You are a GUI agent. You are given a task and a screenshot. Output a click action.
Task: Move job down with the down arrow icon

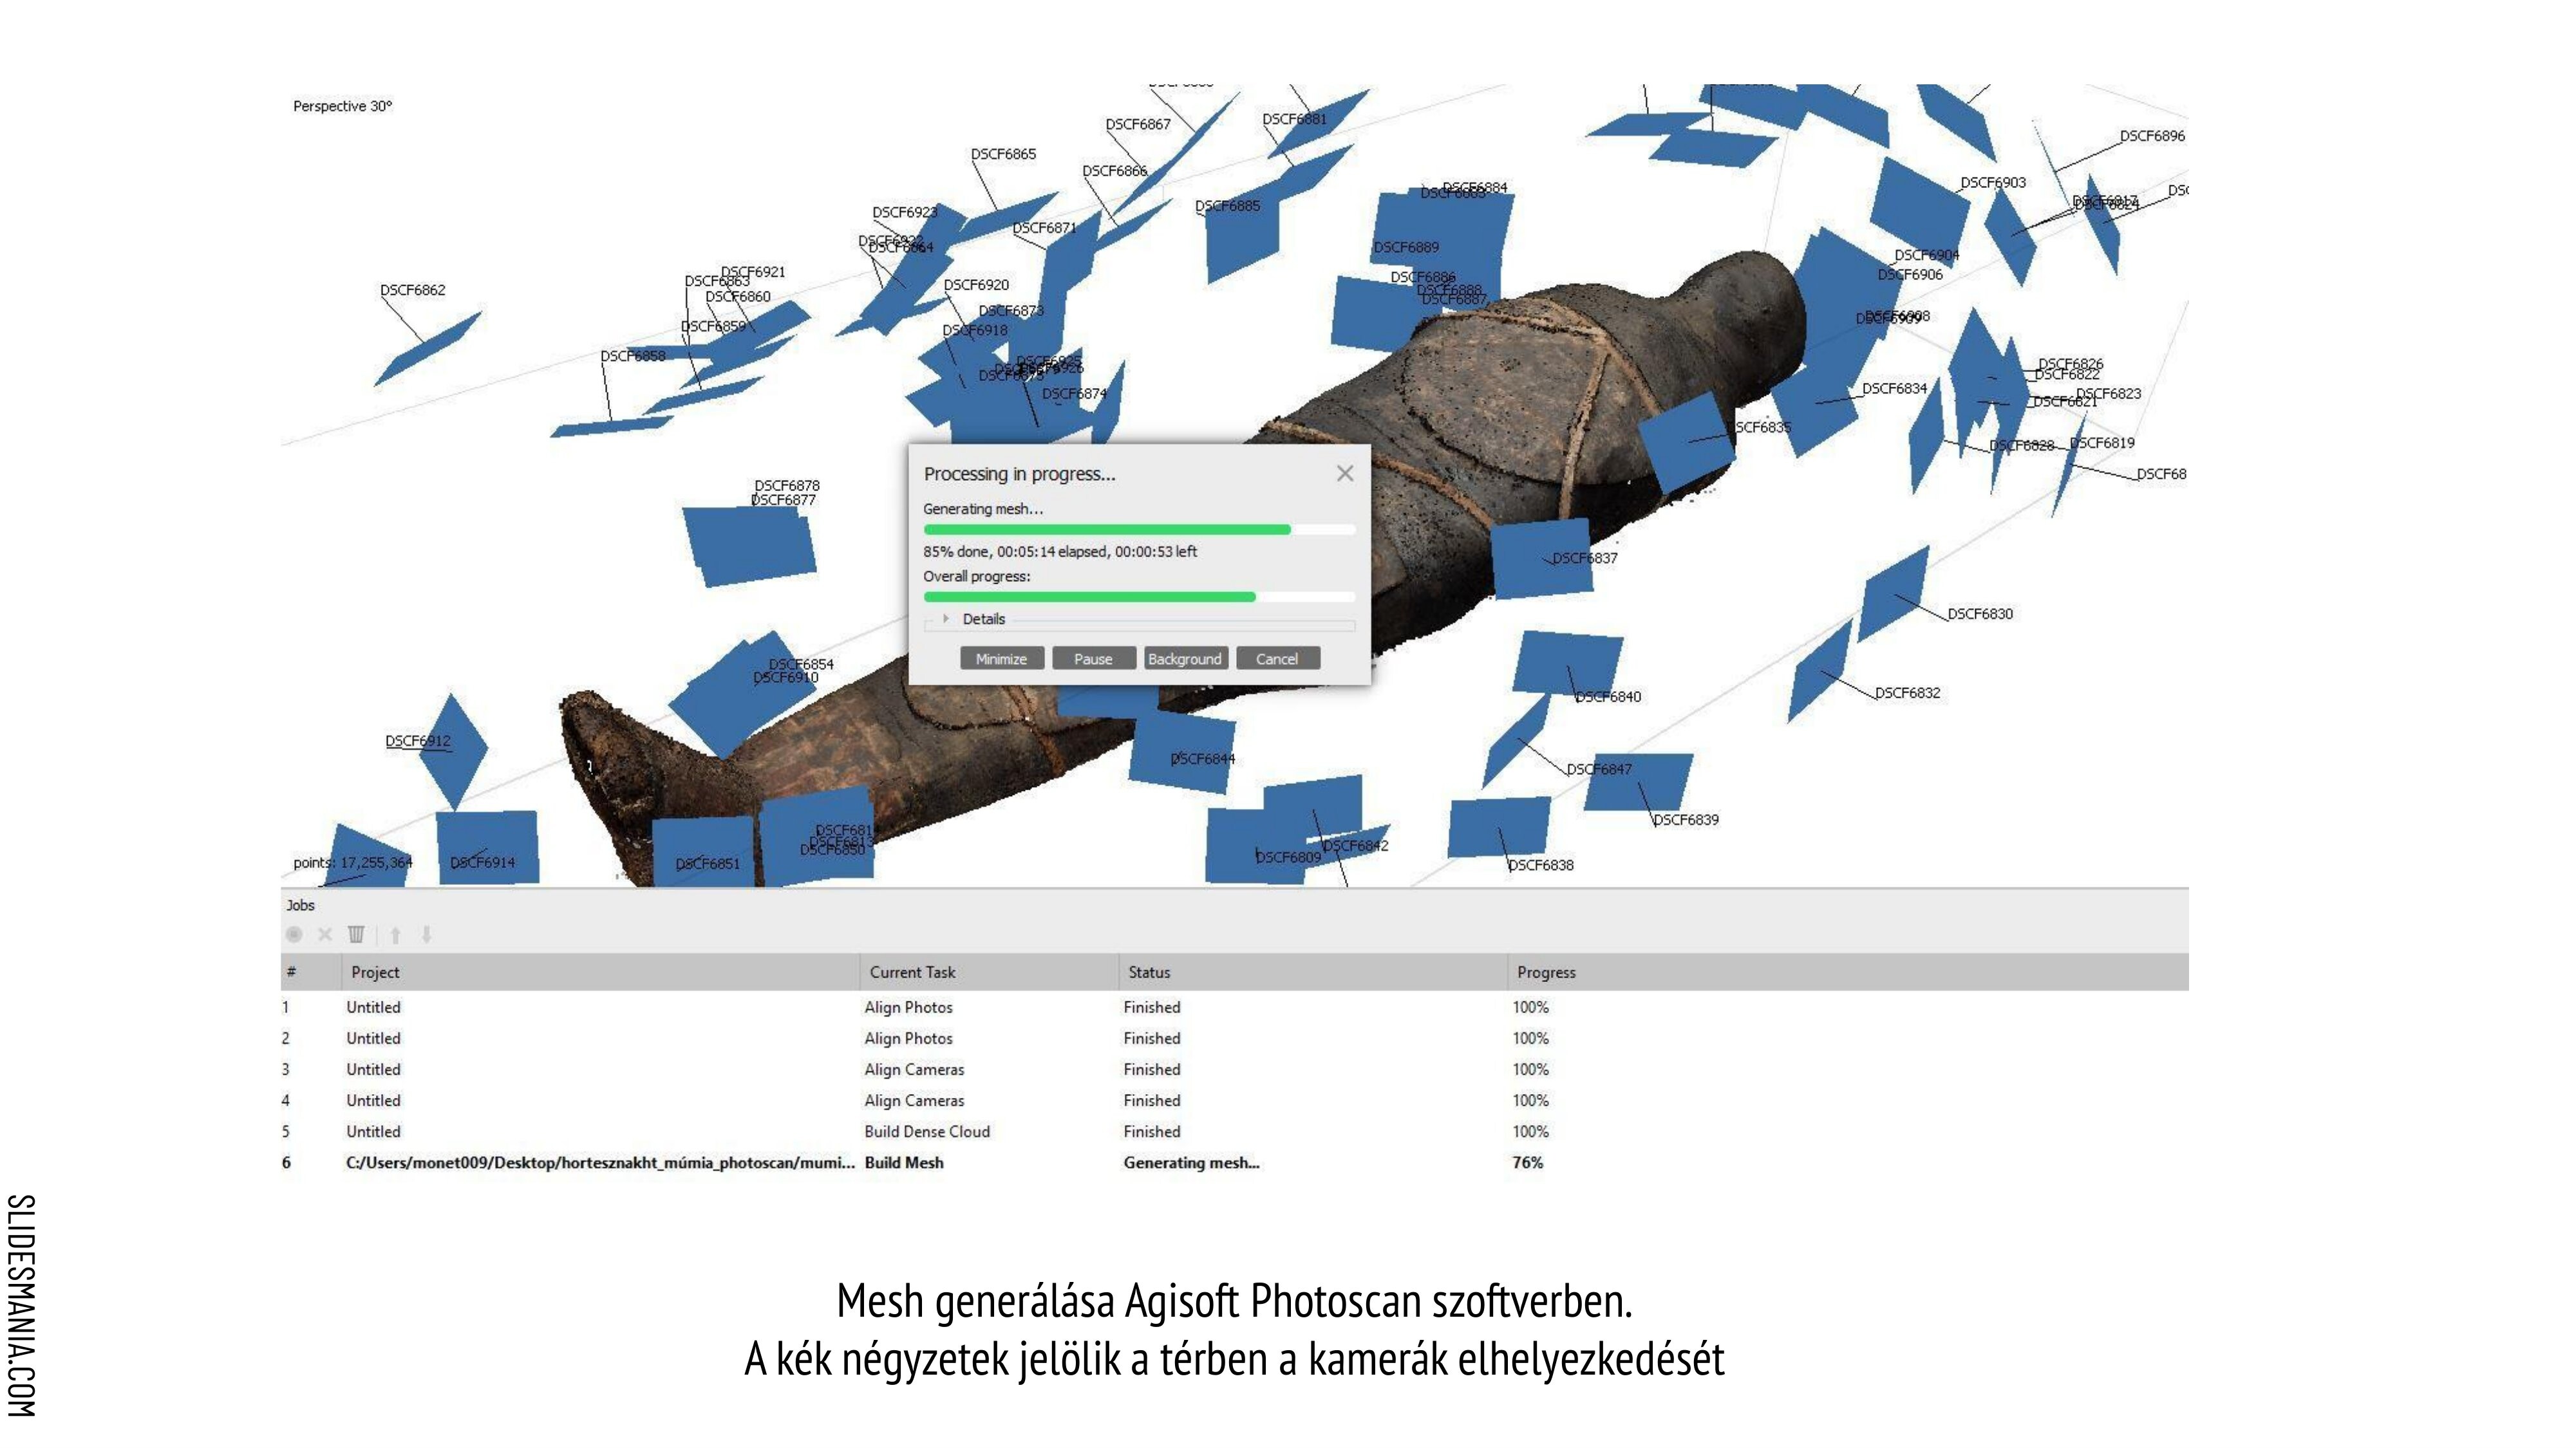[427, 935]
